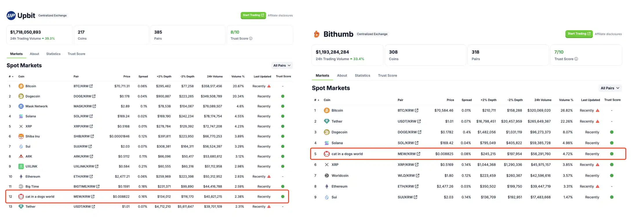Open the Bithumb About tab

342,76
